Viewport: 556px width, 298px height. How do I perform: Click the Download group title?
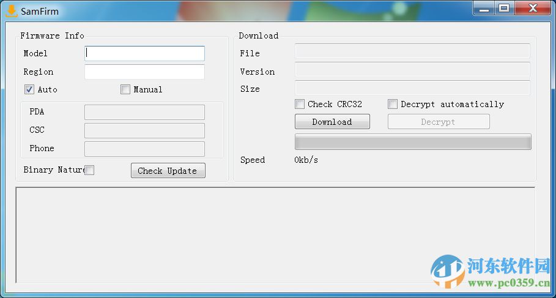click(x=259, y=36)
